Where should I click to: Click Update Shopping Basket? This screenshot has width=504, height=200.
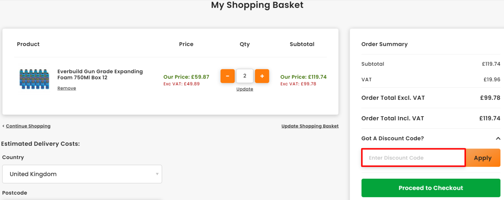pos(310,126)
